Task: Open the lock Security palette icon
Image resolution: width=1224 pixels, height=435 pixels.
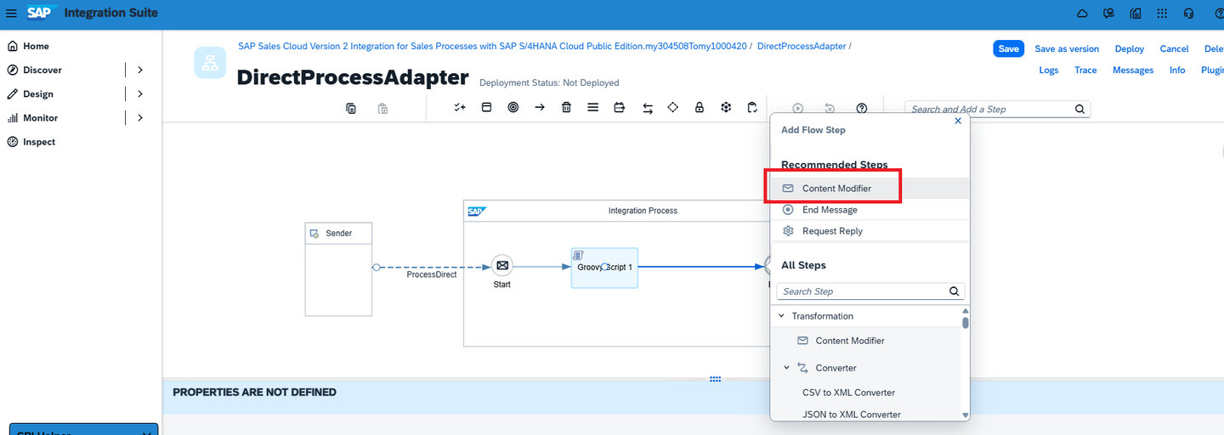Action: [700, 108]
